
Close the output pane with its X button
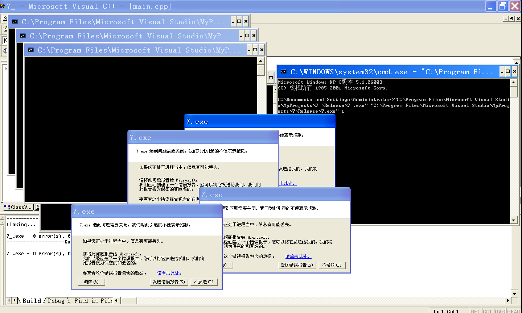(x=2, y=218)
